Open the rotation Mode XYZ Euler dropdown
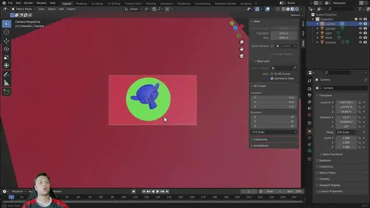Screen dimensions: 370x208 click(346, 132)
